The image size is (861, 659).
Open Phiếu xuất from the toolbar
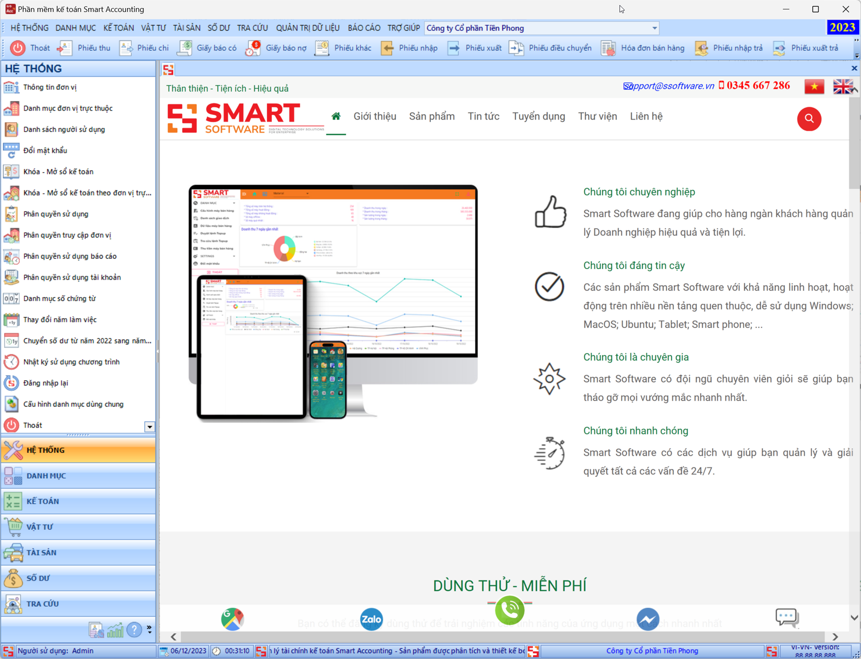pos(474,48)
